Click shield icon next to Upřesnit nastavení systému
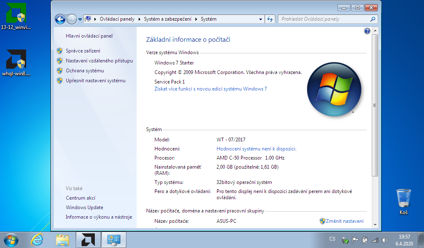424x248 pixels. click(60, 81)
